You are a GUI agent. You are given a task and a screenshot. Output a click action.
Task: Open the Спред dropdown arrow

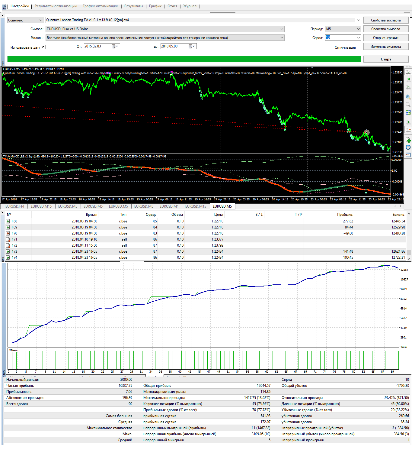click(359, 38)
